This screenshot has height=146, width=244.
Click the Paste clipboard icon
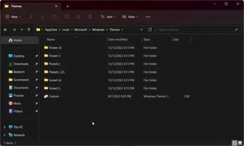tap(55, 17)
